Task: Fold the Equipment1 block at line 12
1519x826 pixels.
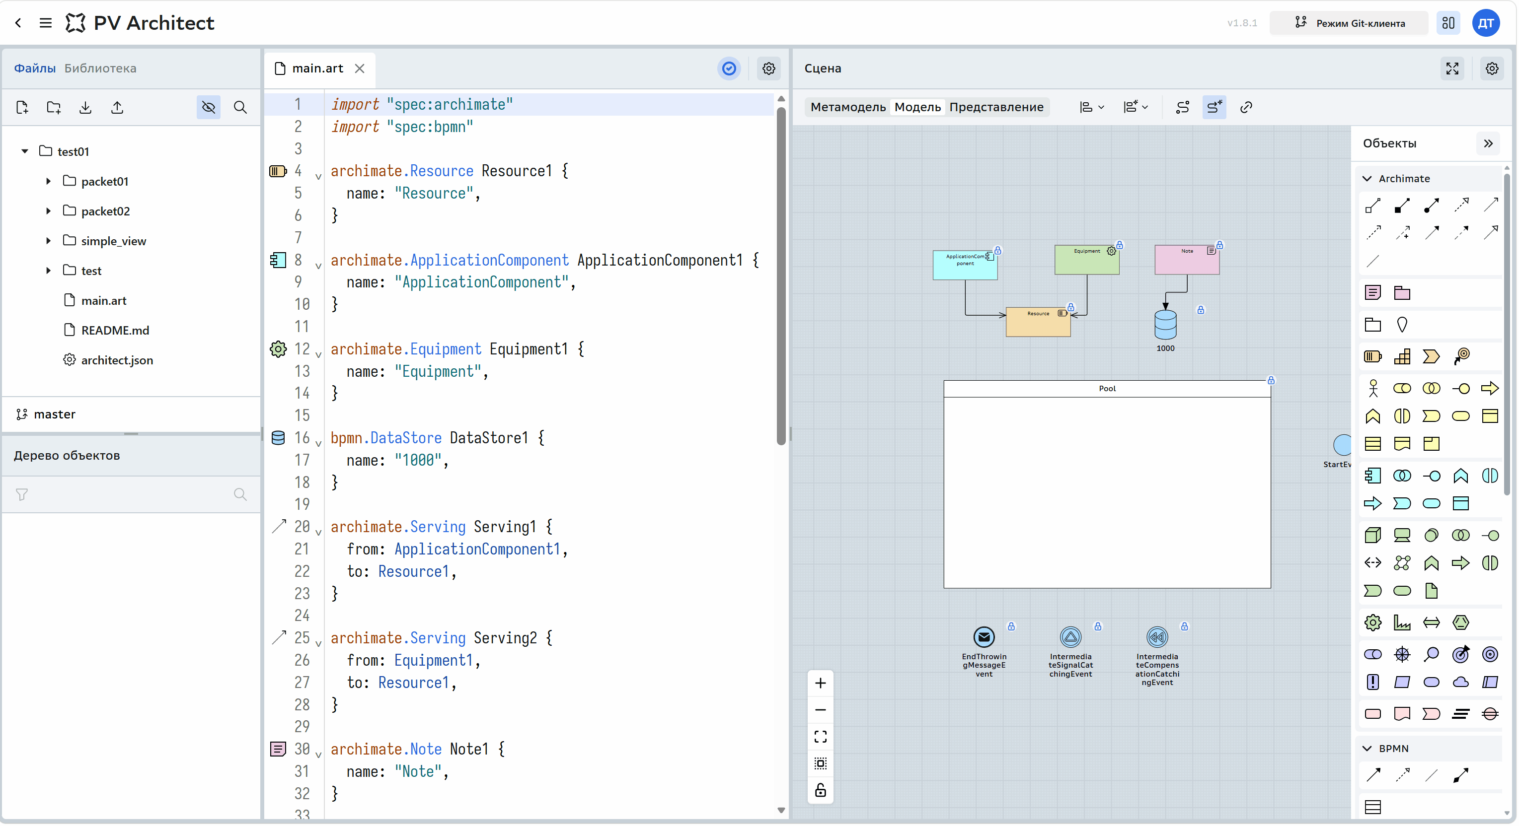Action: [x=318, y=354]
